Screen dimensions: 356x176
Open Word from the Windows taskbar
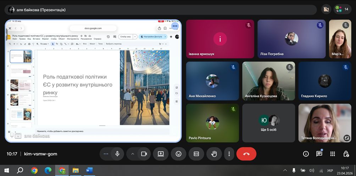click(89, 170)
